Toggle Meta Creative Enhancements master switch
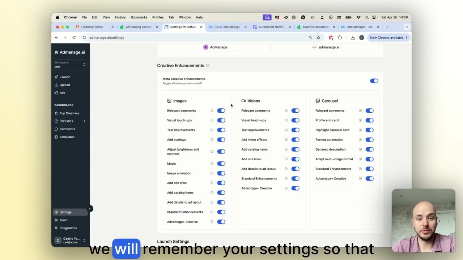463x260 pixels. point(374,81)
